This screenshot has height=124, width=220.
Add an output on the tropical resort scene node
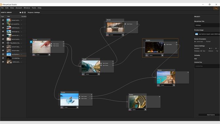[x=188, y=72]
